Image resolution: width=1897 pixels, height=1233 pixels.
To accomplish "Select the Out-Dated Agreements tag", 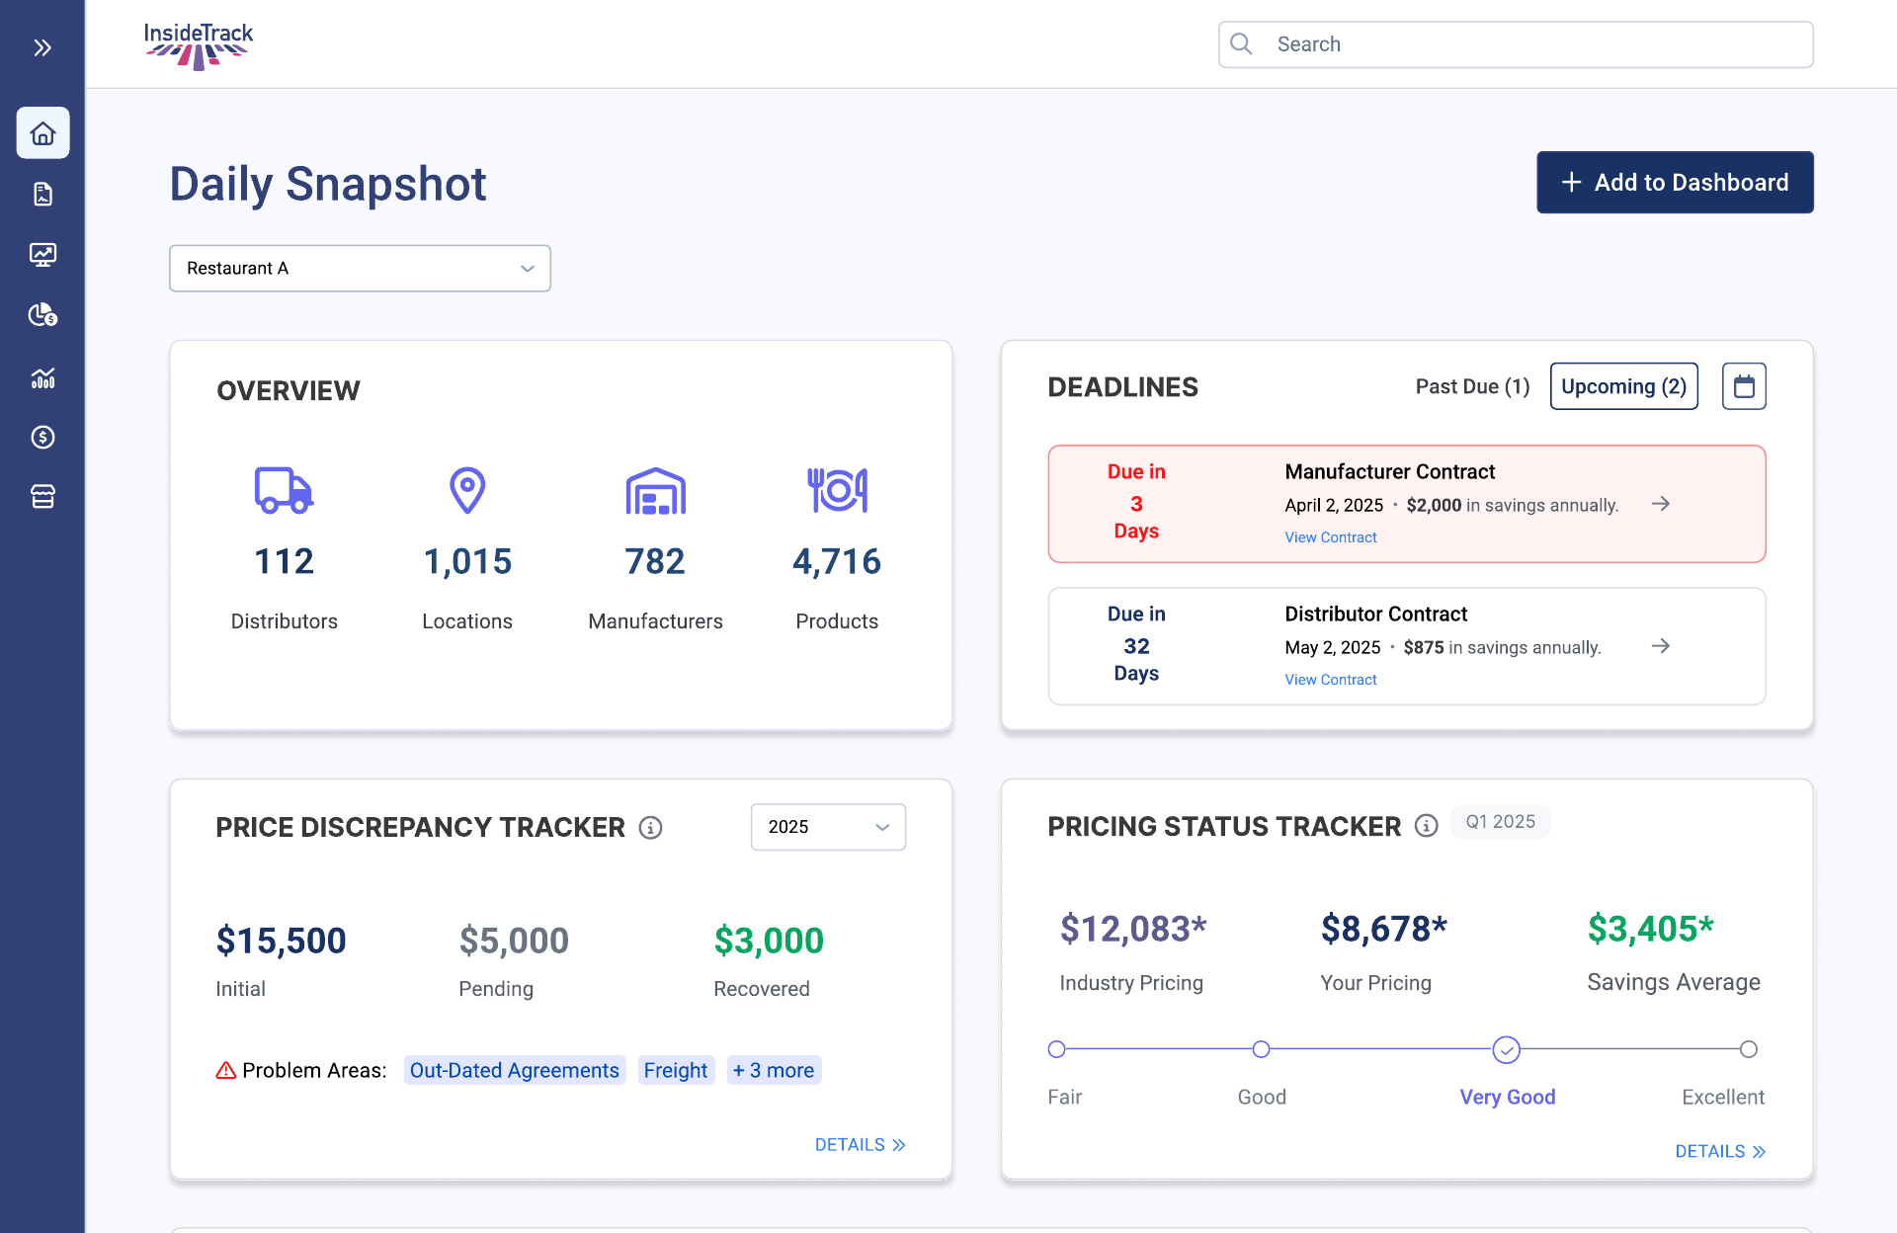I will click(x=514, y=1070).
